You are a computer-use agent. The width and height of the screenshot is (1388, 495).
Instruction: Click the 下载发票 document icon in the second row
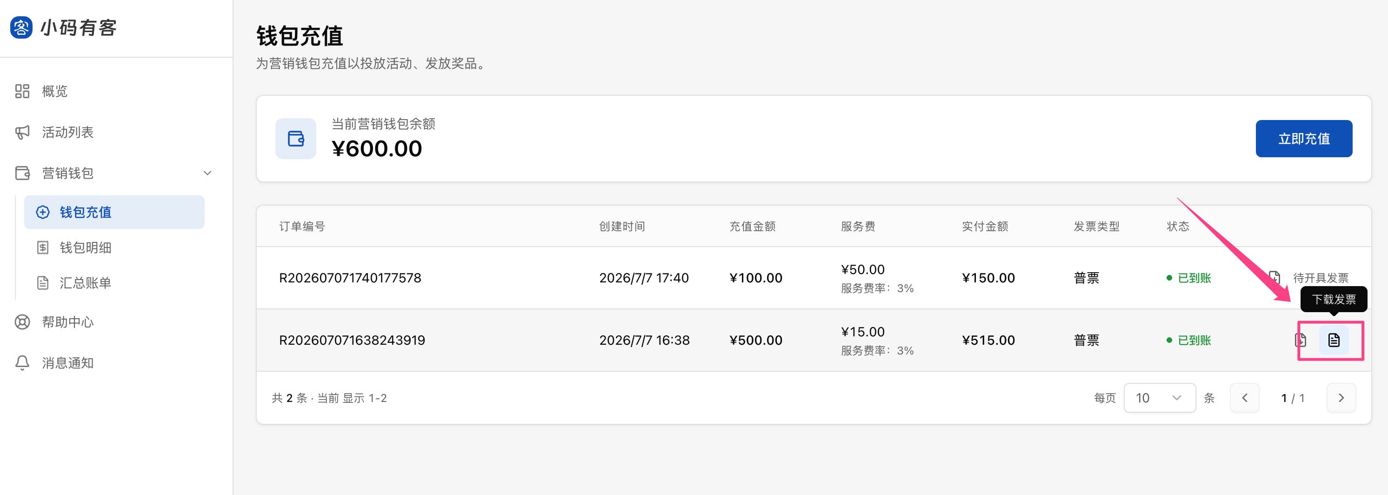(1334, 340)
